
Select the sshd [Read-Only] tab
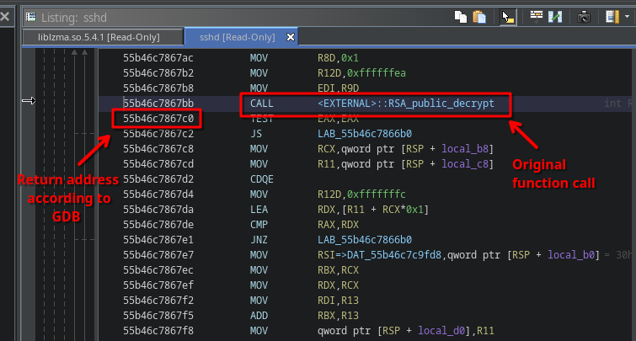(238, 37)
